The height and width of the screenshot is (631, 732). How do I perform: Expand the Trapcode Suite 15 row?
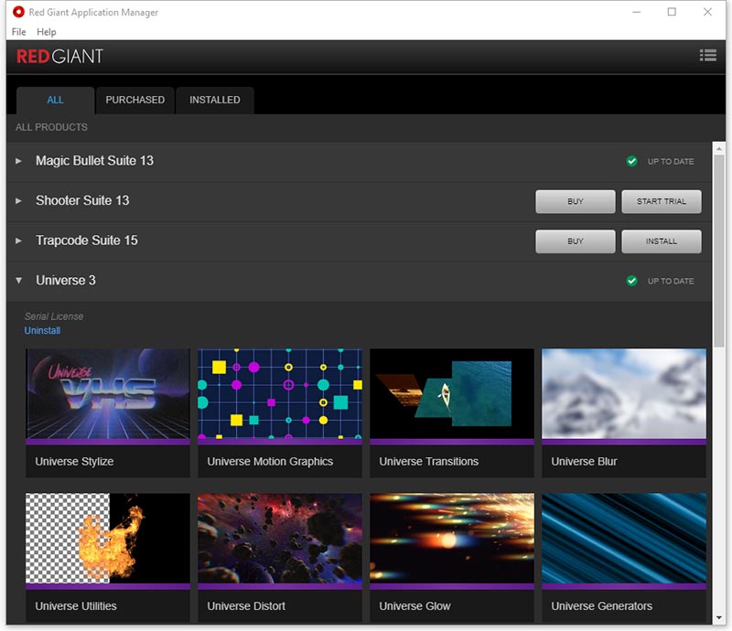pos(18,241)
